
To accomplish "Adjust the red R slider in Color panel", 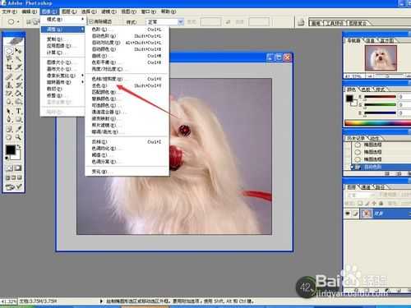I will (x=380, y=97).
